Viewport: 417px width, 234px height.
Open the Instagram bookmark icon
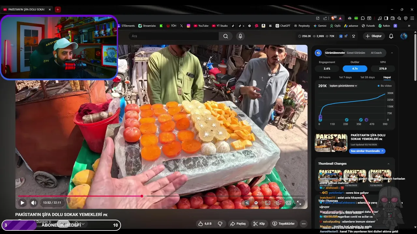pos(188,26)
